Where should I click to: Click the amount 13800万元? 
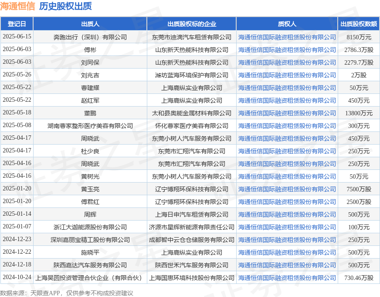[359, 113]
